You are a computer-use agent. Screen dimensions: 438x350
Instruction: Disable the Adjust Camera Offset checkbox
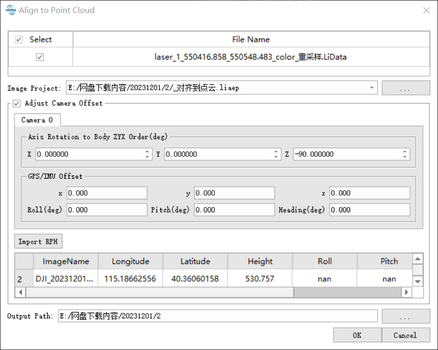coord(17,103)
